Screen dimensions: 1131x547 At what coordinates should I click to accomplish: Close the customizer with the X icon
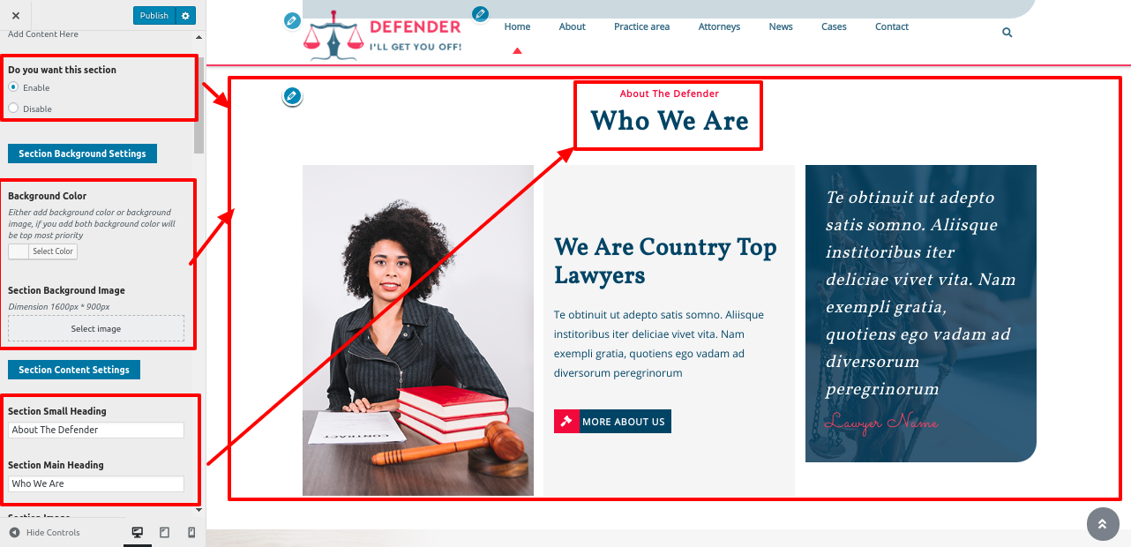tap(16, 16)
